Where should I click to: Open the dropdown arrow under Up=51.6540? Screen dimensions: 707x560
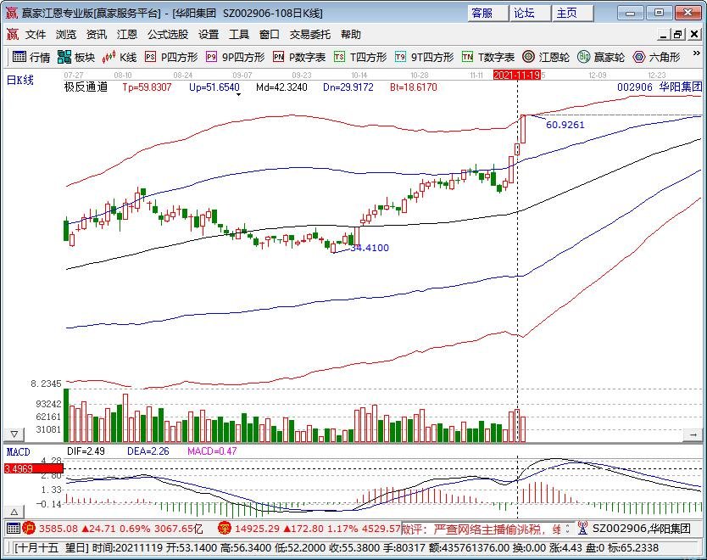click(238, 95)
